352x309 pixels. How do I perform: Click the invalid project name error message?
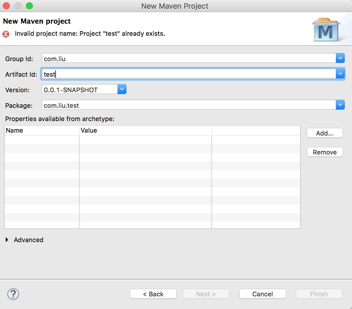(x=90, y=34)
